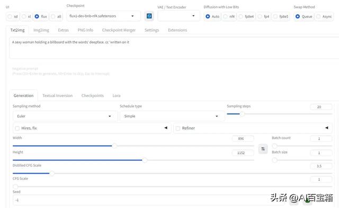Click the CFG Scale number field
Viewport: 339px width, 208px height.
pyautogui.click(x=321, y=179)
